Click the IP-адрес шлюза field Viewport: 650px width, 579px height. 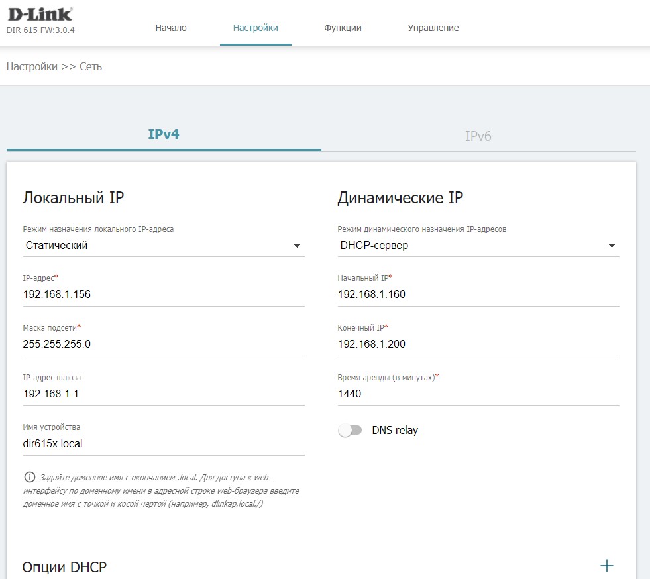[x=163, y=394]
